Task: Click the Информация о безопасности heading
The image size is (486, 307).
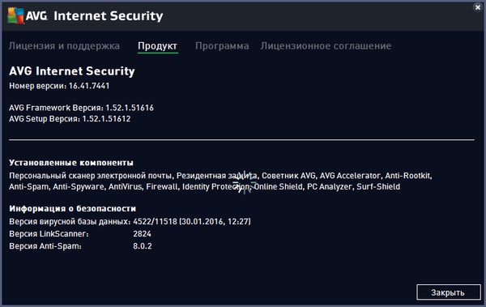Action: coord(73,208)
